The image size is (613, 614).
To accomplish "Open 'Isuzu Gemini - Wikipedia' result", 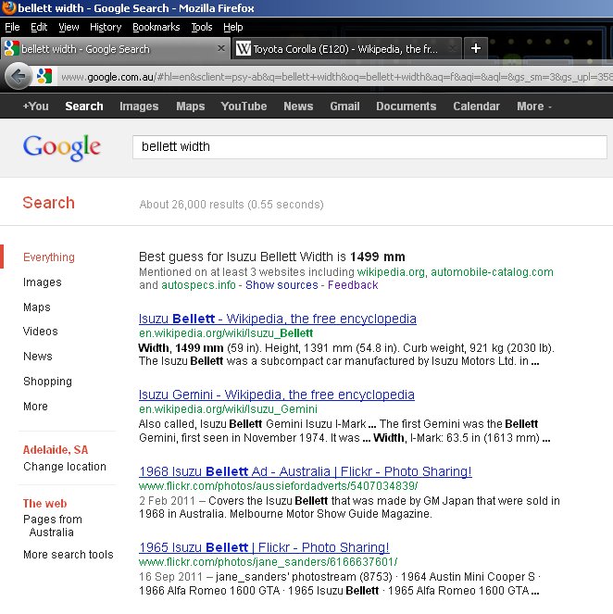I will [276, 395].
